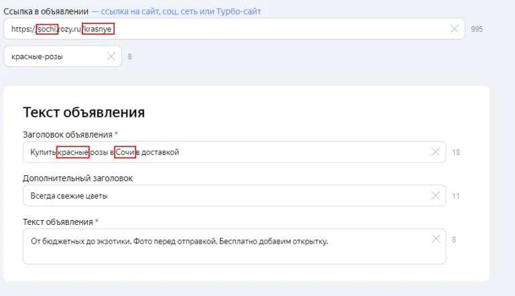The width and height of the screenshot is (515, 296).
Task: Click the 995 character counter
Action: coord(477,29)
